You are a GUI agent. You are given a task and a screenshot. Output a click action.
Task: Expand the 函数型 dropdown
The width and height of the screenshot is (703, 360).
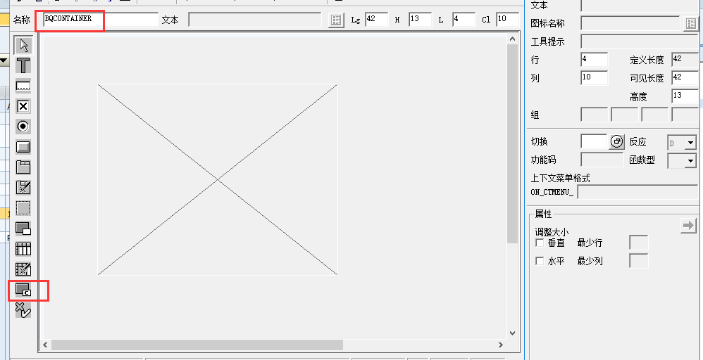tap(690, 161)
